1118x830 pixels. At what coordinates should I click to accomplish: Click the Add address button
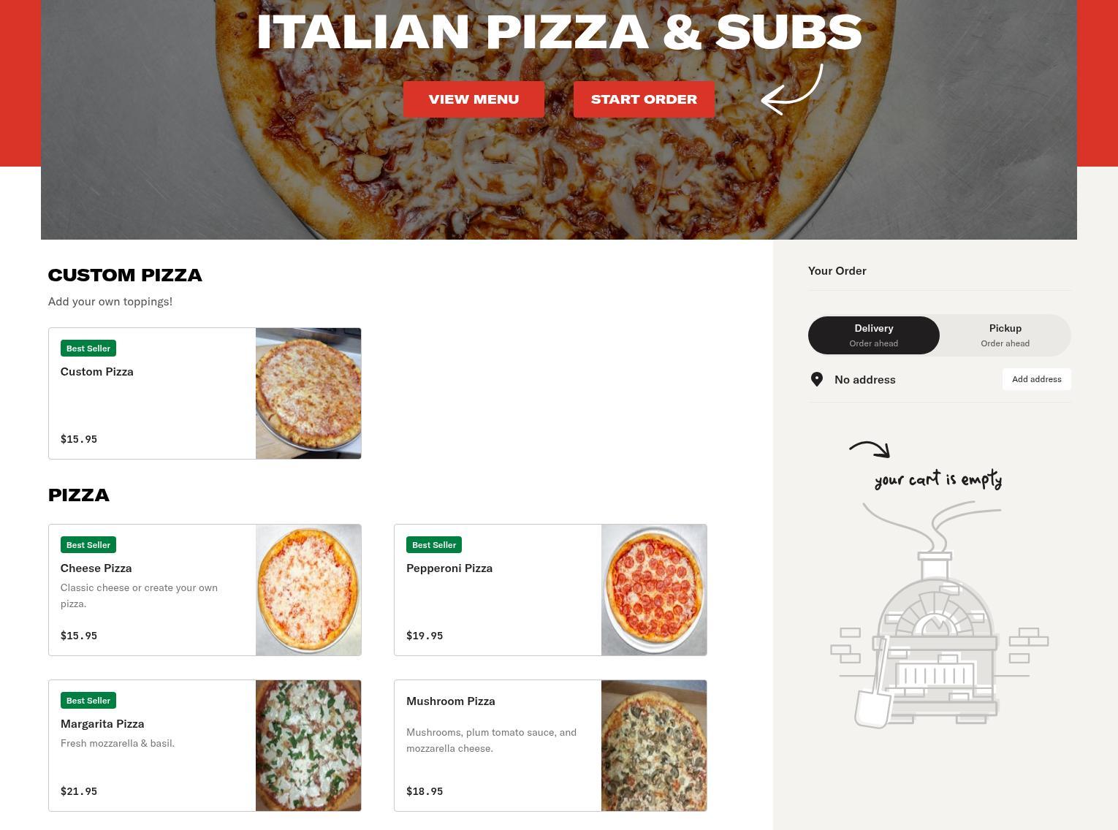tap(1036, 379)
